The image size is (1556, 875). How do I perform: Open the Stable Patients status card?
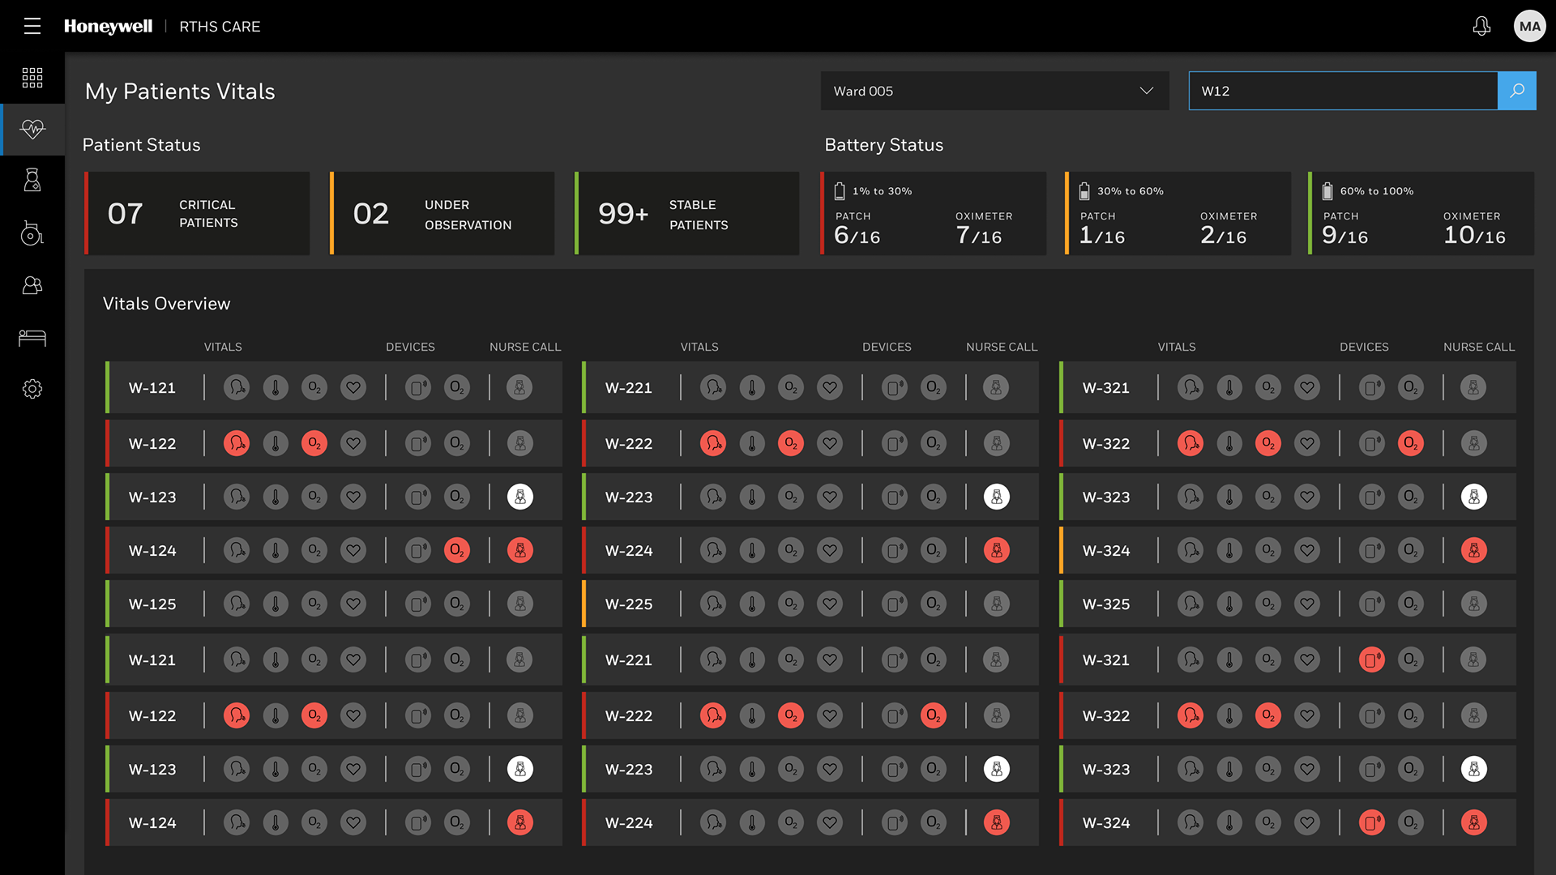coord(687,214)
